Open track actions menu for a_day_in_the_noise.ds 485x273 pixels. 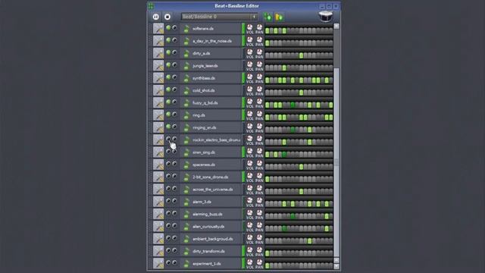coord(158,41)
